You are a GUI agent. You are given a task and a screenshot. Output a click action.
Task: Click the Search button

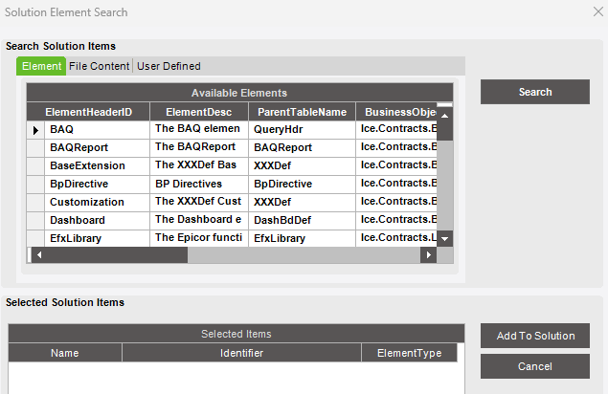(x=534, y=92)
